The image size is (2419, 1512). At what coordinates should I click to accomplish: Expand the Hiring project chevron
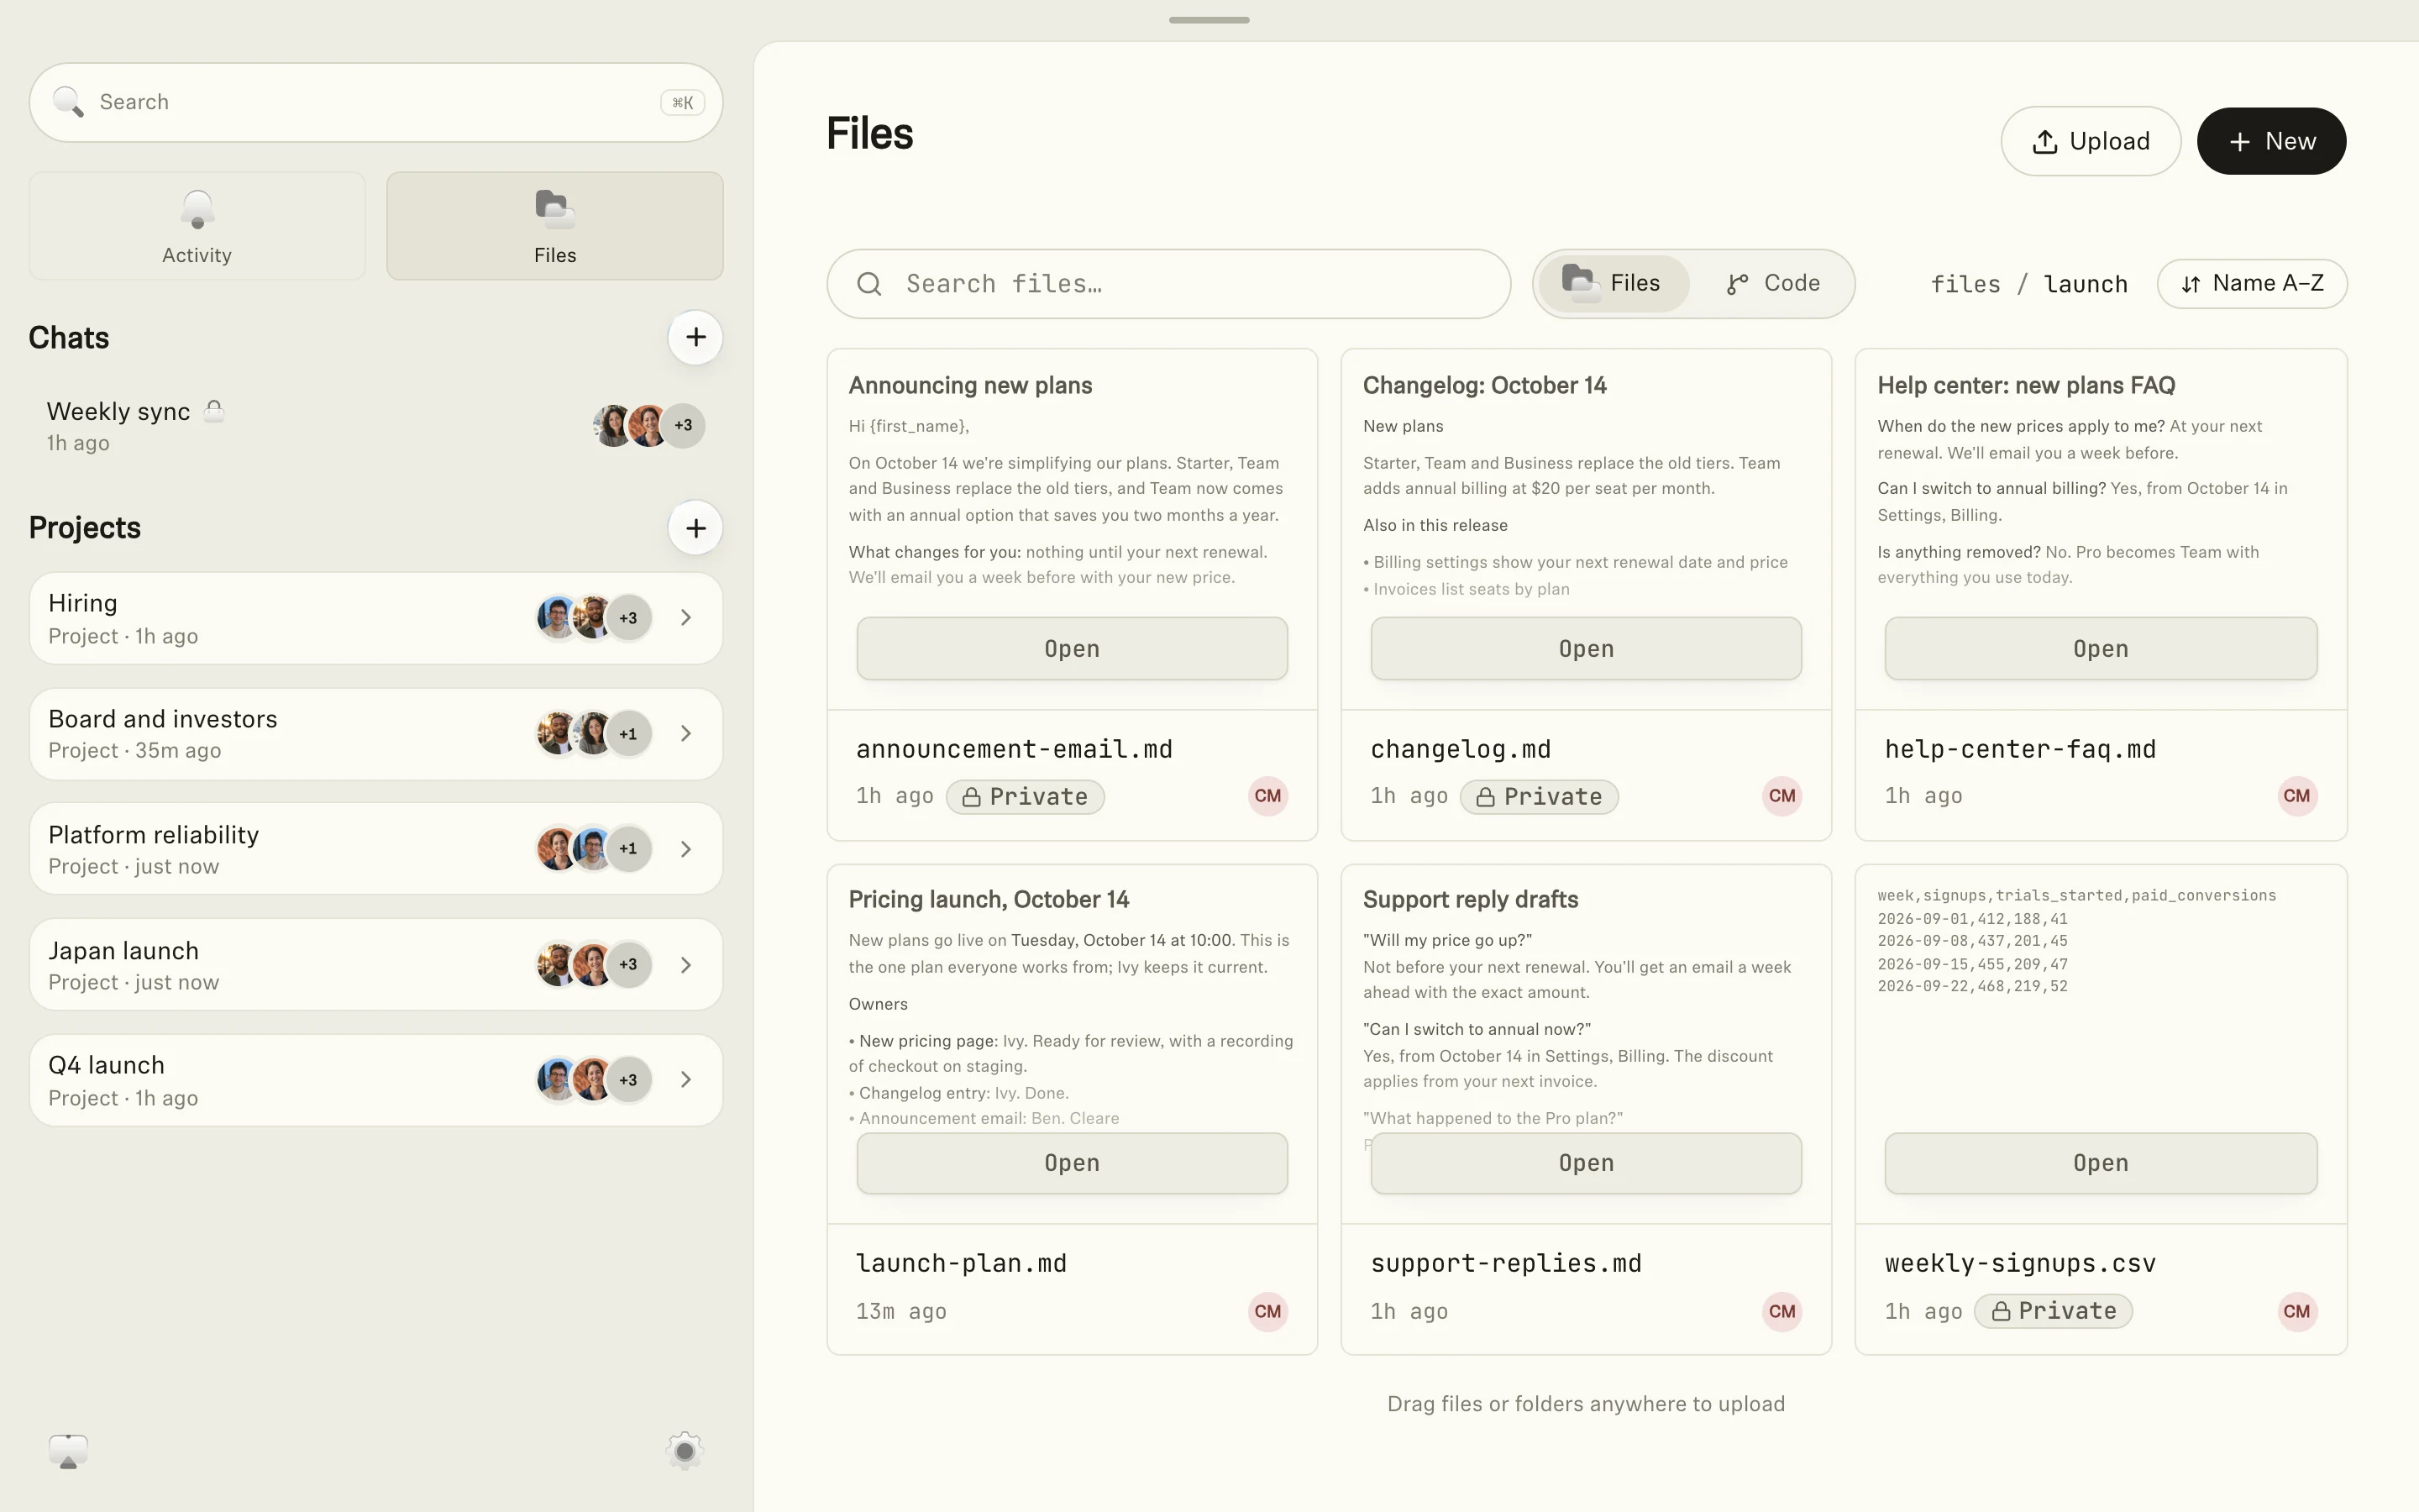(685, 618)
